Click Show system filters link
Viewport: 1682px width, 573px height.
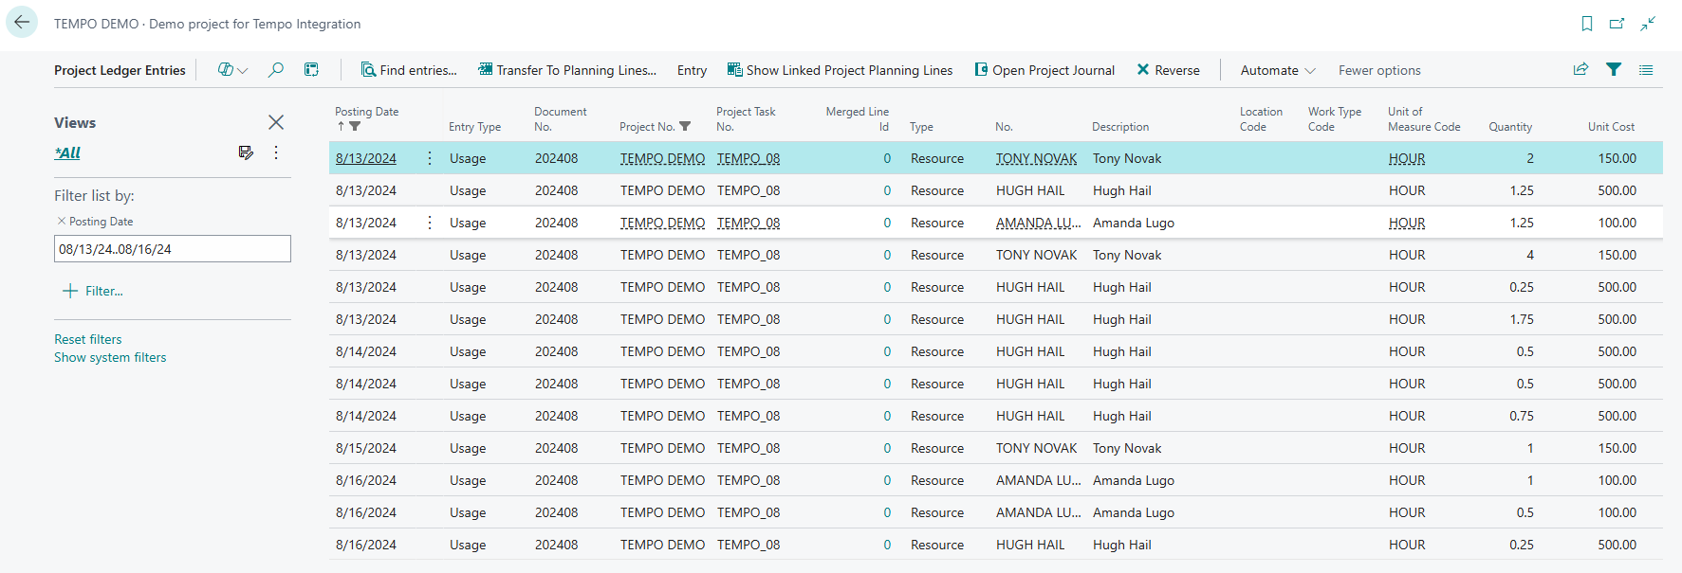110,357
